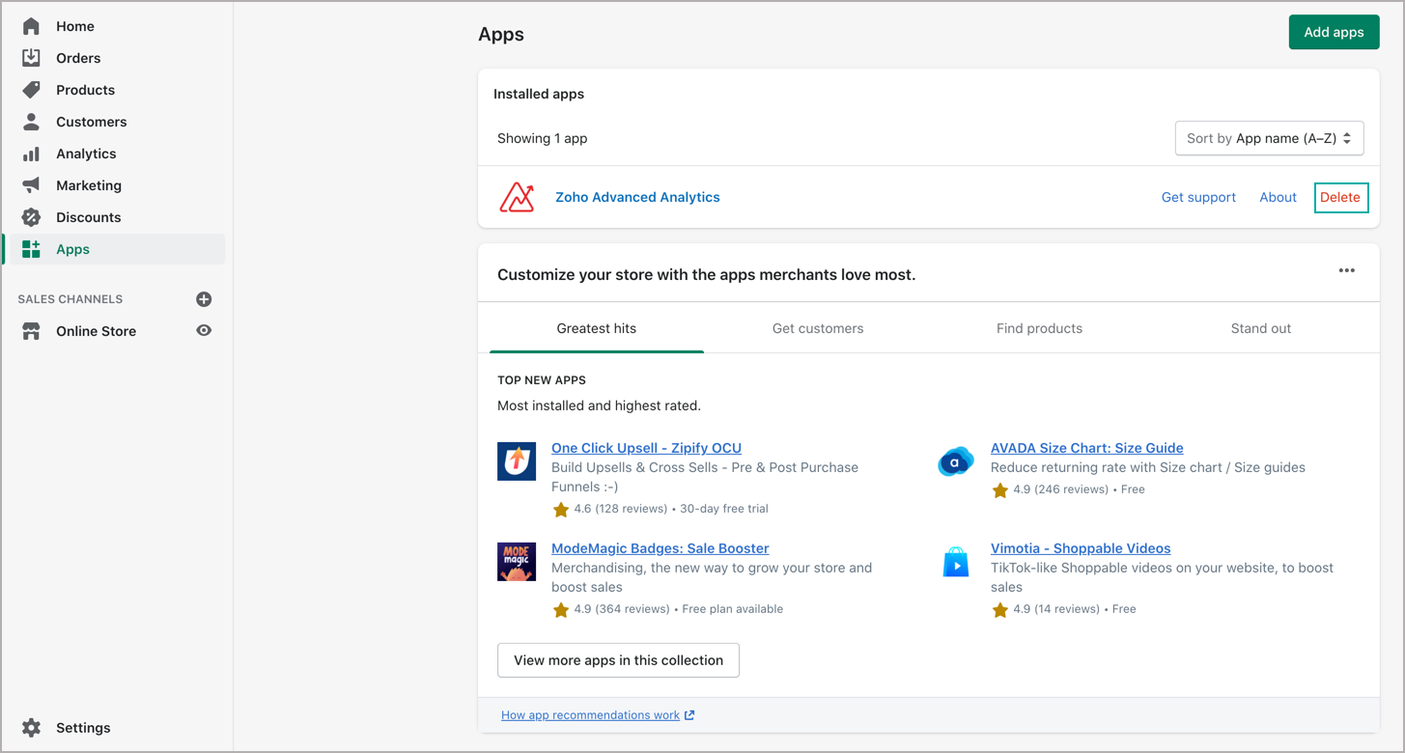Click the Marketing megaphone icon

pos(31,185)
